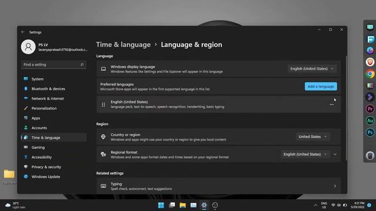Open the Regional format dropdown
The image size is (376, 211).
(x=305, y=154)
